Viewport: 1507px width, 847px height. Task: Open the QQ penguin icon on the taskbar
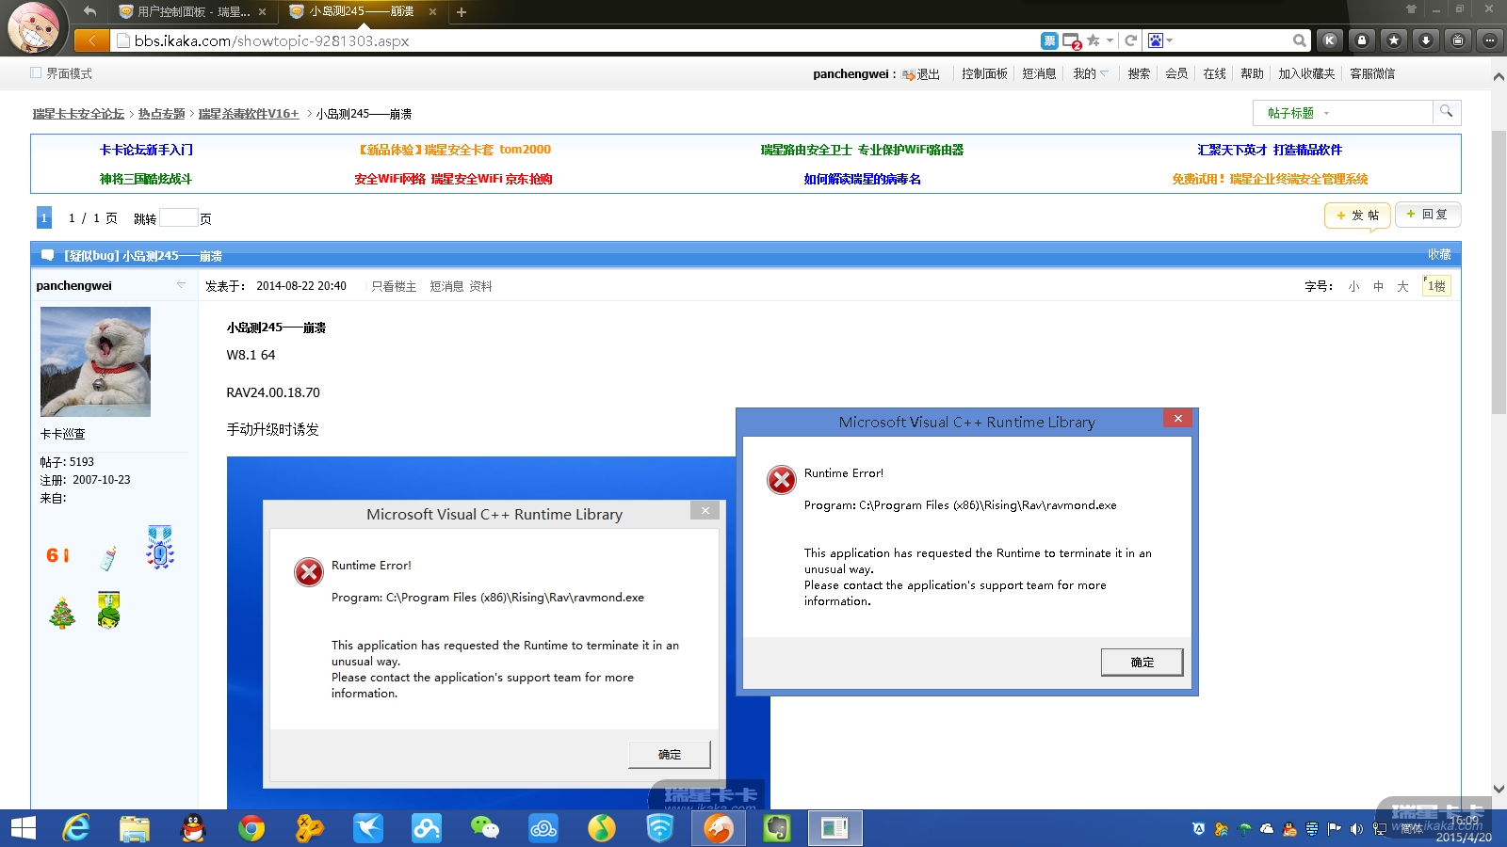tap(193, 828)
